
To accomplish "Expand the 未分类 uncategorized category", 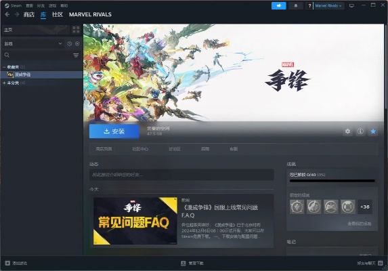I will coord(4,83).
